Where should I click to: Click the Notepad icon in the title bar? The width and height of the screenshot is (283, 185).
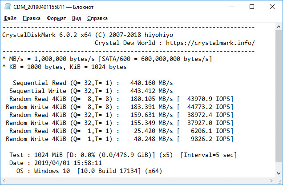[x=8, y=7]
